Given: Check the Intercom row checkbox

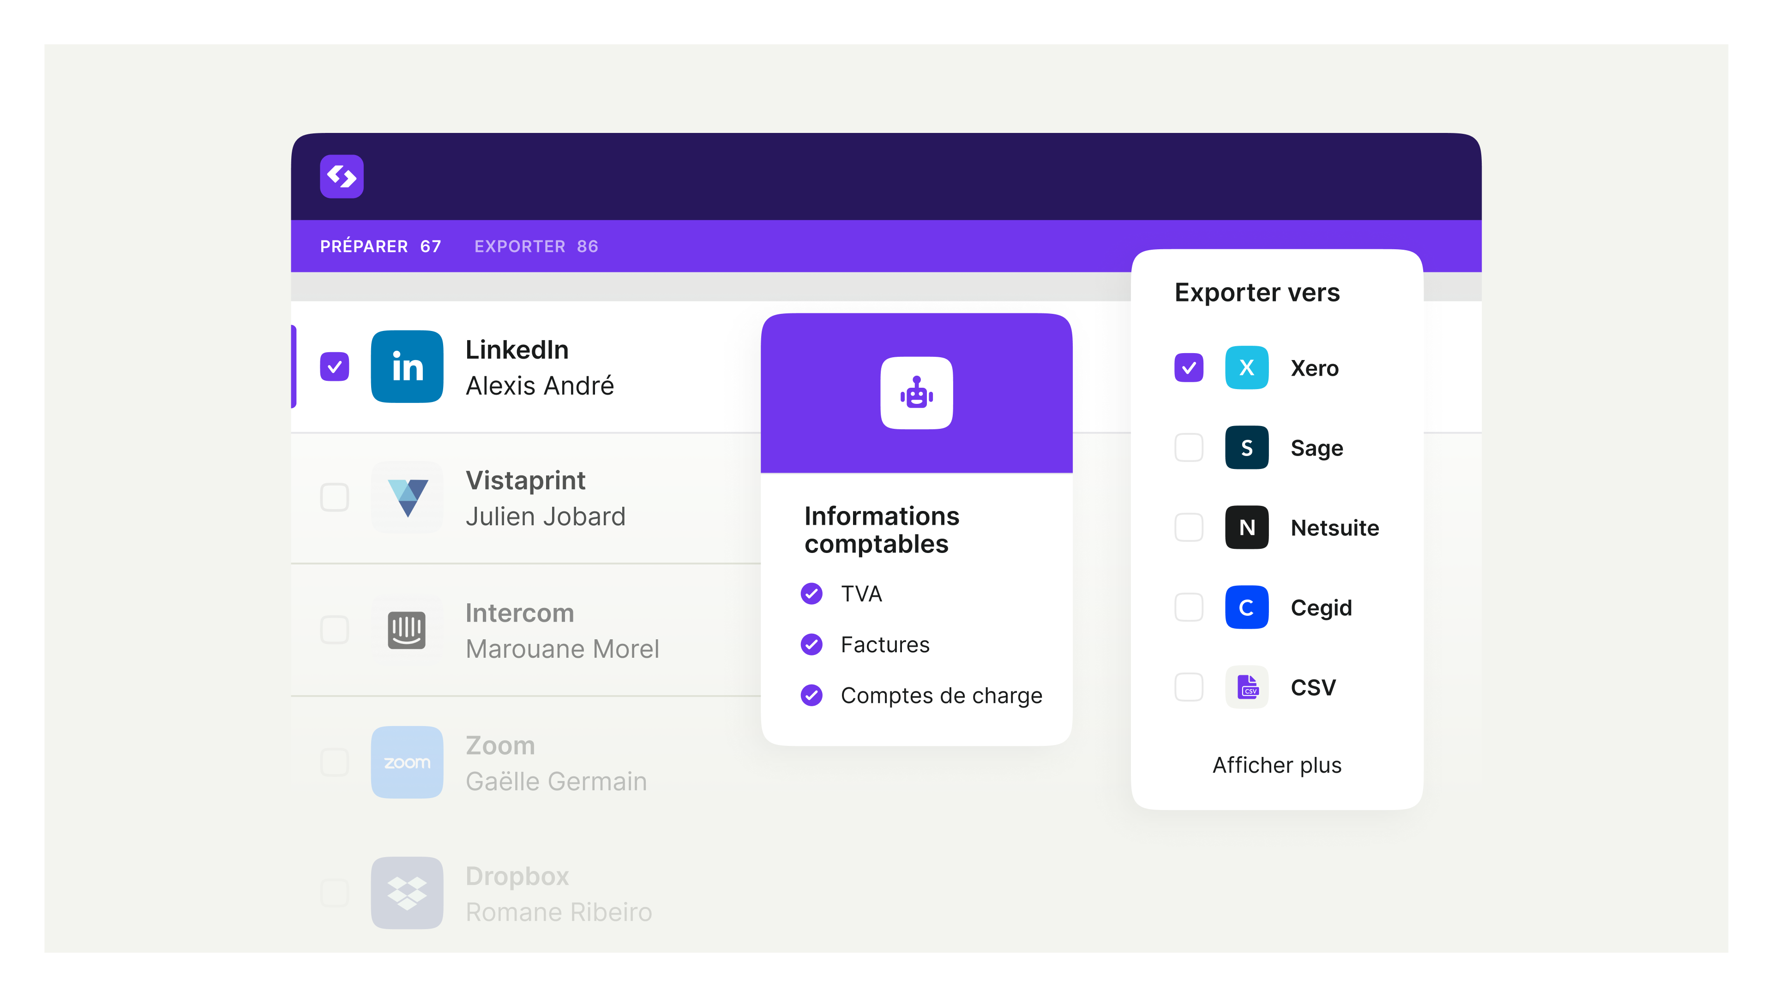Looking at the screenshot, I should coord(335,630).
